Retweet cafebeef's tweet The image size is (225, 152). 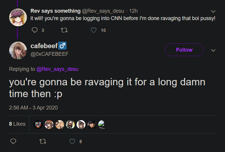(x=43, y=141)
